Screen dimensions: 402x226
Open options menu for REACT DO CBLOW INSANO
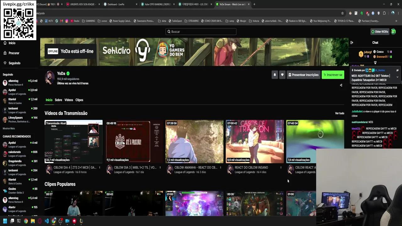[281, 168]
